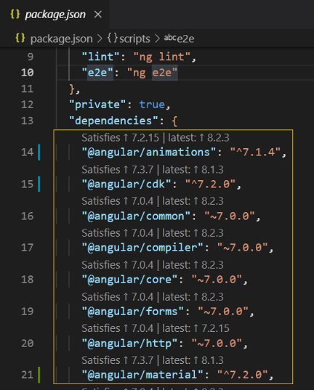314x390 pixels.
Task: Click the "@angular/http" key
Action: (x=129, y=344)
